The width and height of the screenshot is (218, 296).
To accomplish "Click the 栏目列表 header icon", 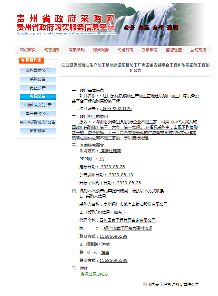I will [23, 61].
